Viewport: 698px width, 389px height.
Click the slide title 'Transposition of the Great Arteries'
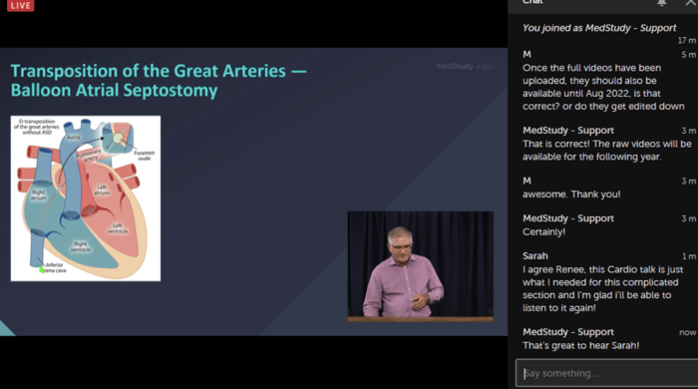click(x=149, y=71)
